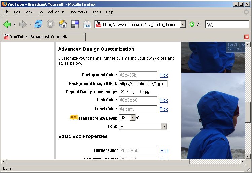Screen dimensions: 252x173
Task: Click the vertical scrollbar up arrow
Action: click(248, 44)
